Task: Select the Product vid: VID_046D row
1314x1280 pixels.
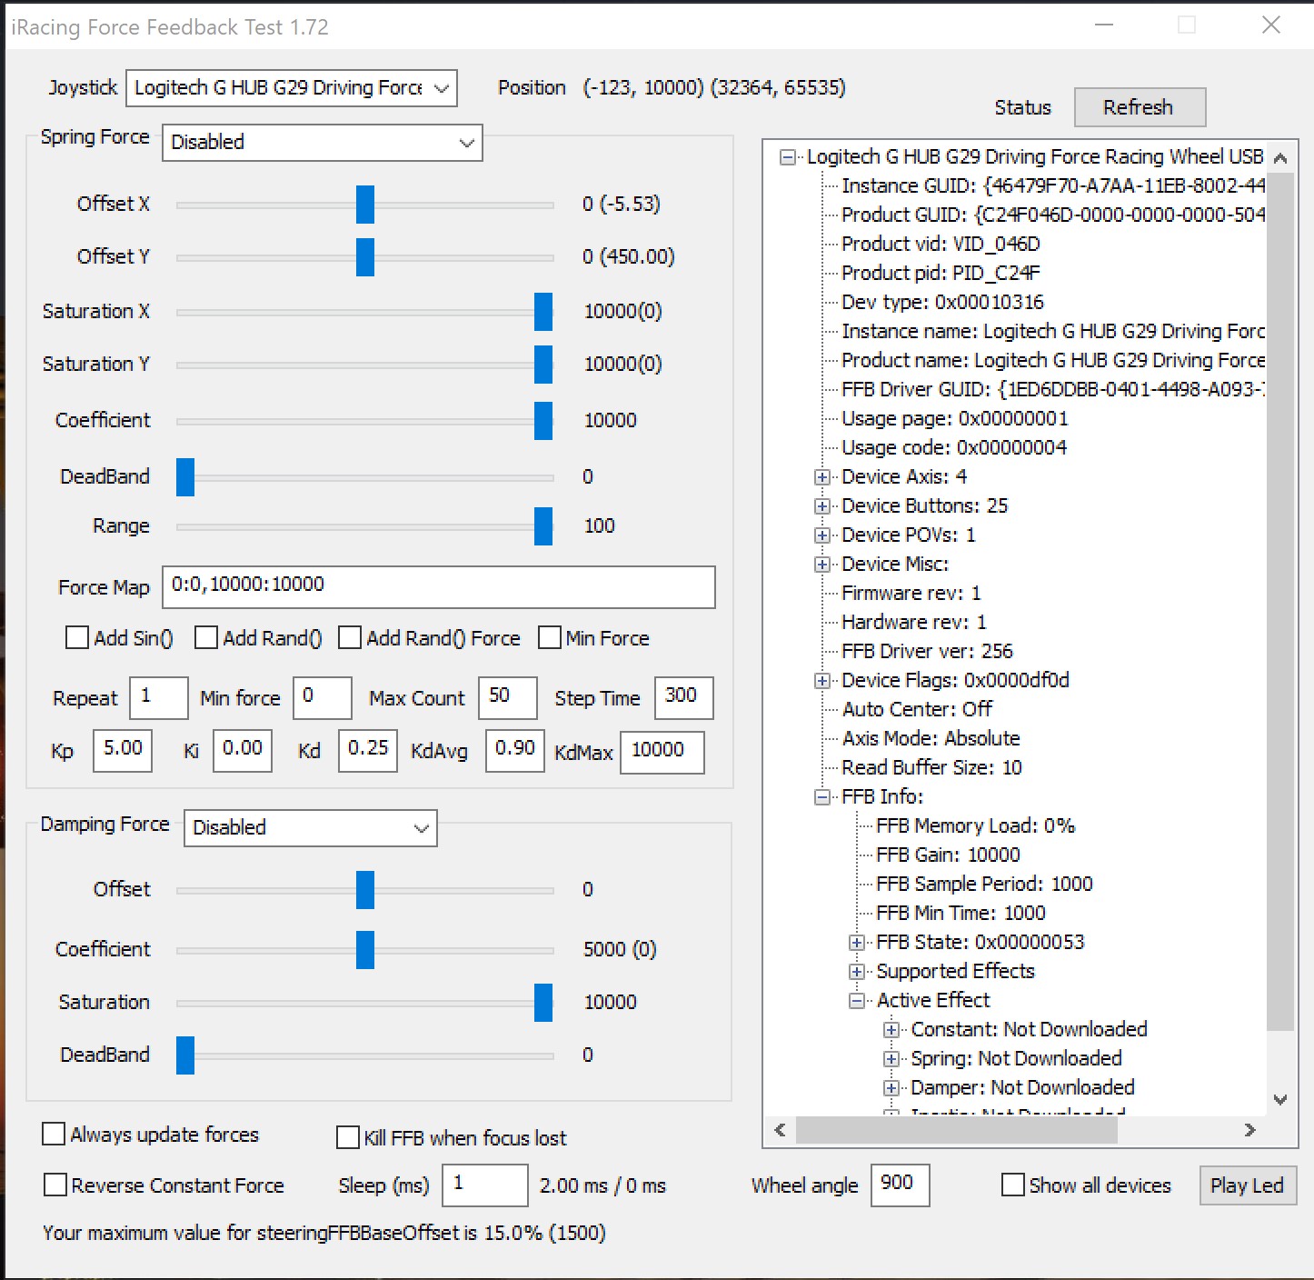Action: point(941,244)
